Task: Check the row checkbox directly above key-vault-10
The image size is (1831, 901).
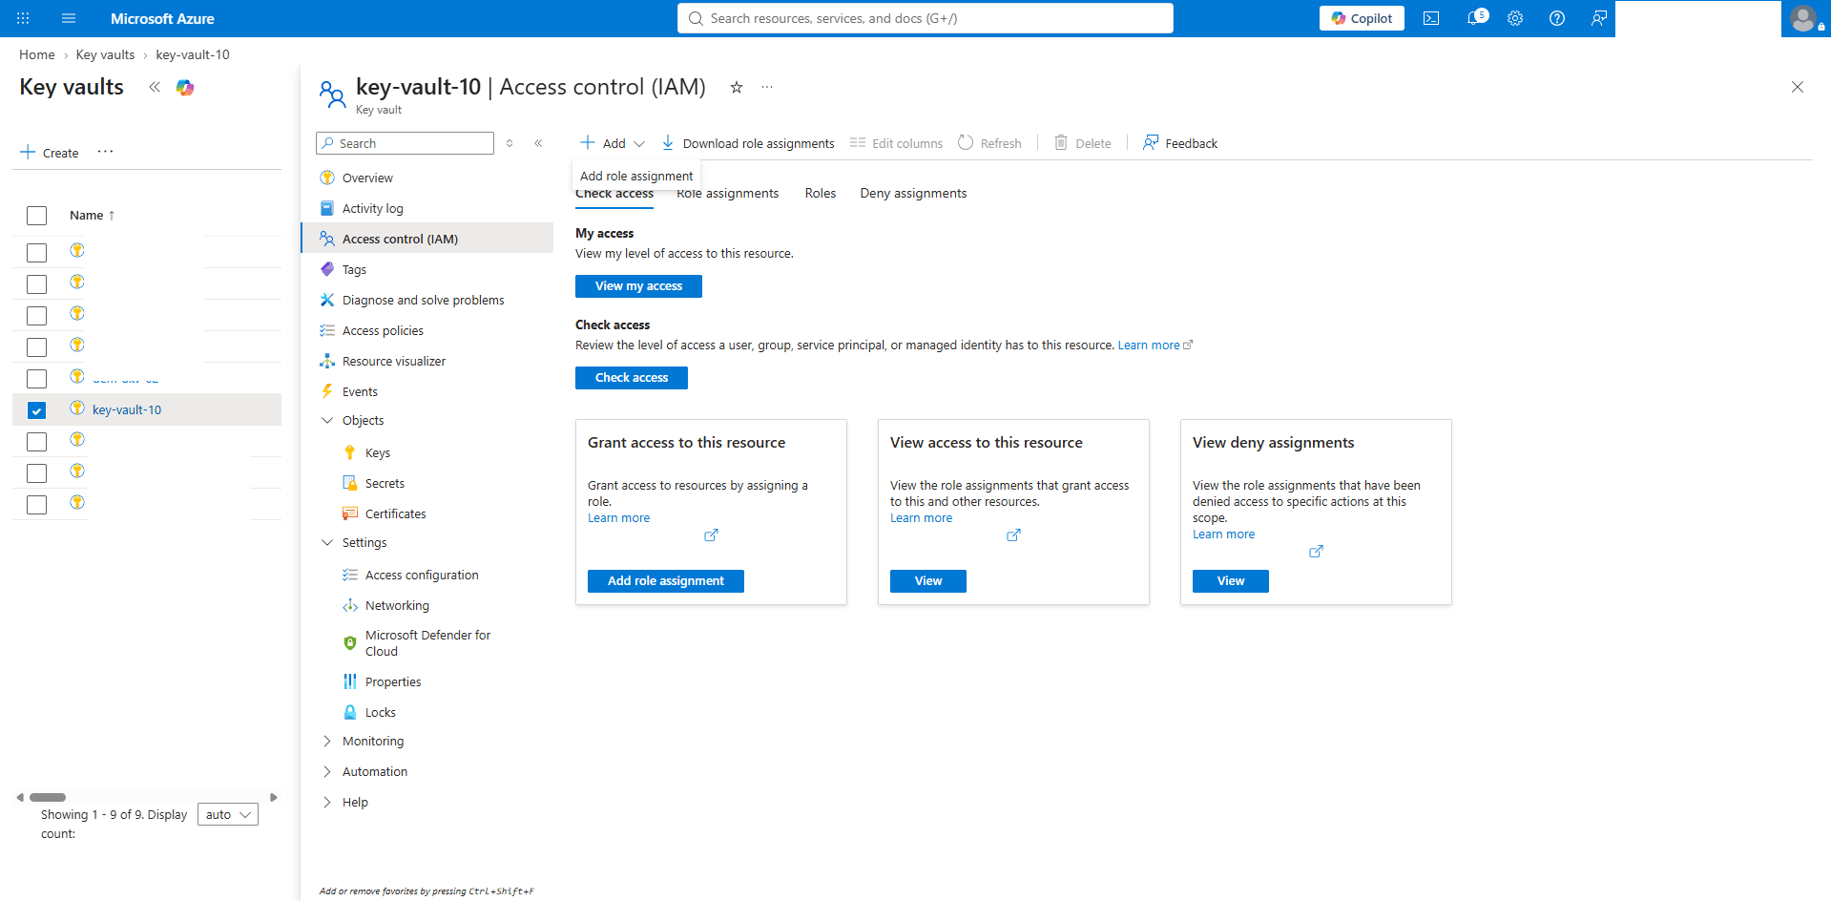Action: click(36, 379)
